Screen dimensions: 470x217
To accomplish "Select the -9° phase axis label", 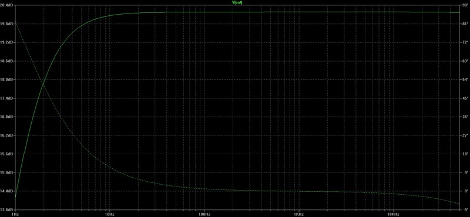I will 465,209.
